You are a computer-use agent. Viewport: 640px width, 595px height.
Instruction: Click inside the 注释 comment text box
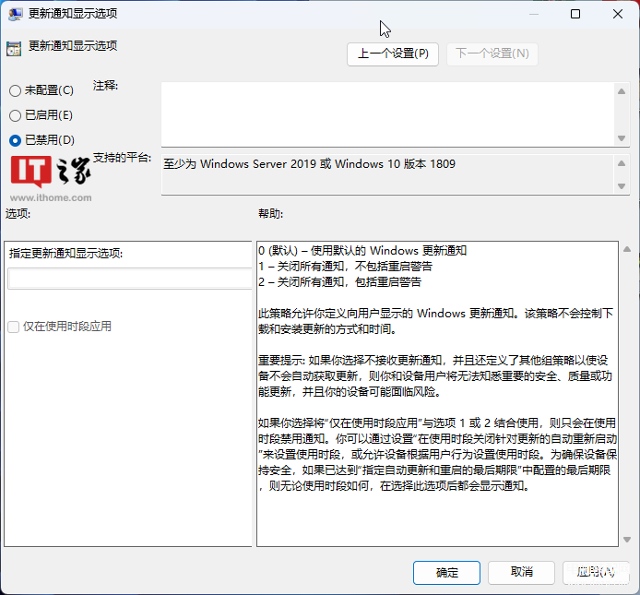[x=387, y=114]
